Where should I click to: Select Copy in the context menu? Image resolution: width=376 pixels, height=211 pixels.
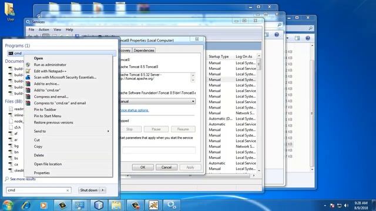click(38, 147)
